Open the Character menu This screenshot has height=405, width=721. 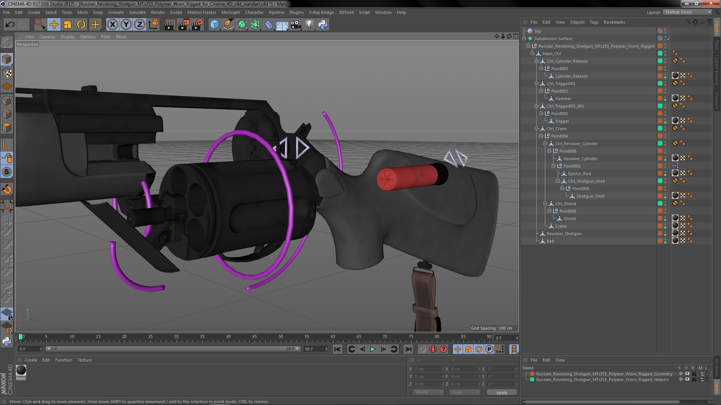coord(254,12)
